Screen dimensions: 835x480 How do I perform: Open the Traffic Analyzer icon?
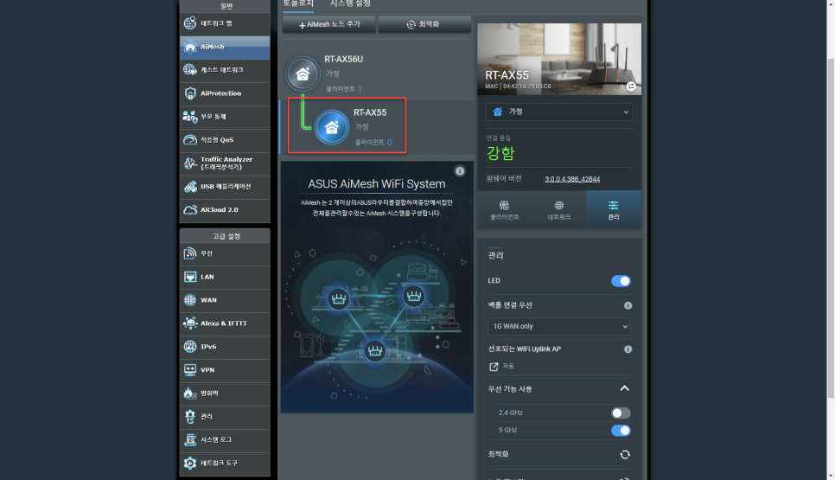tap(190, 163)
